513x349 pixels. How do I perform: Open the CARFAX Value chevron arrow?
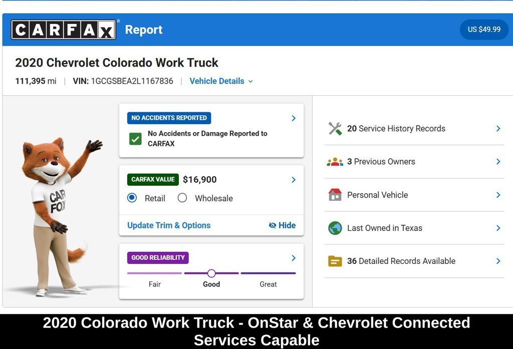(x=294, y=180)
